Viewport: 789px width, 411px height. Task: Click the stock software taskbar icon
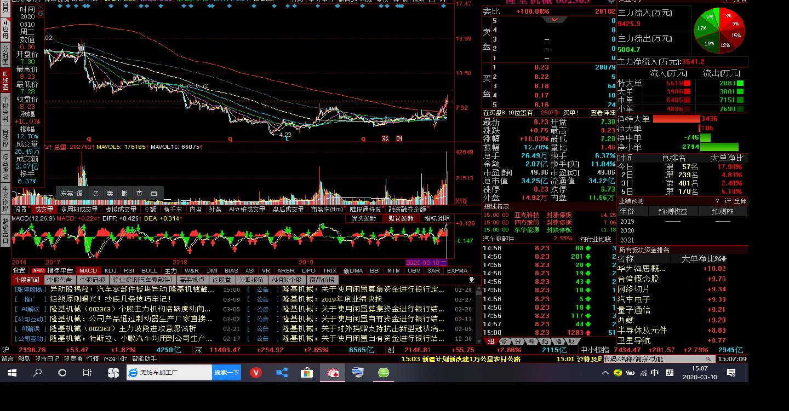click(x=333, y=373)
